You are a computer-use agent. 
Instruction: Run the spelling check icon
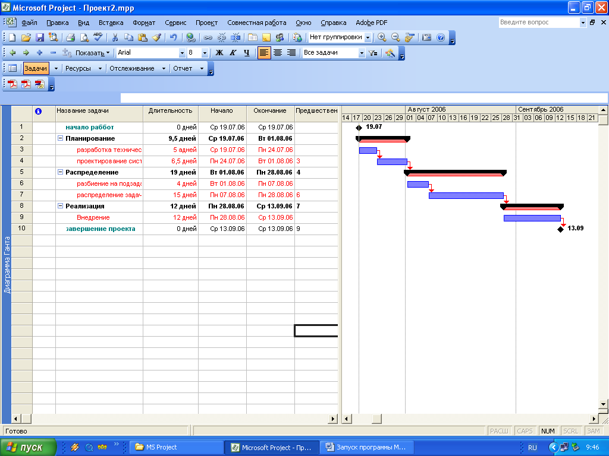98,37
